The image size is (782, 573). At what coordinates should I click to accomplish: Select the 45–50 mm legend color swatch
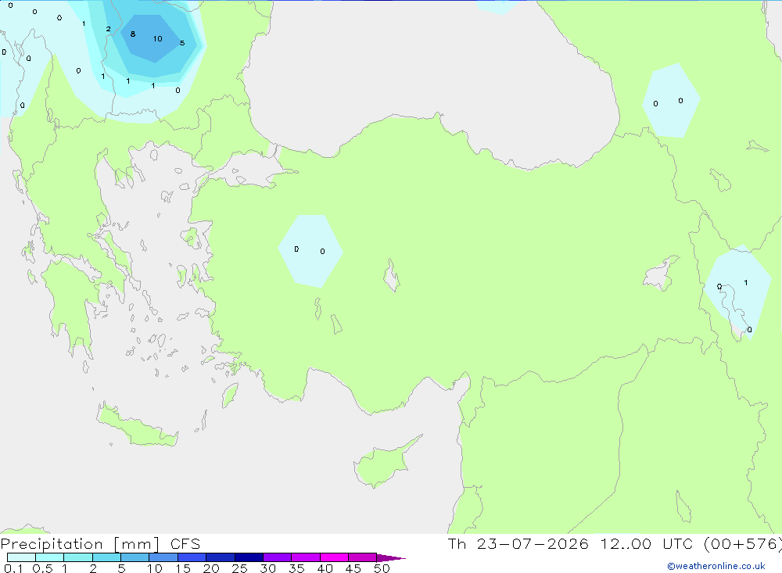point(363,557)
